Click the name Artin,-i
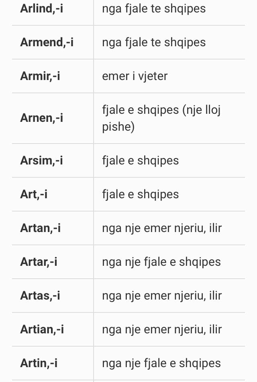Viewport: 257px width, 382px height. pyautogui.click(x=39, y=364)
